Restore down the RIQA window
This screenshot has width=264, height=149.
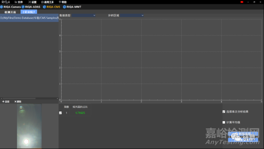point(254,2)
